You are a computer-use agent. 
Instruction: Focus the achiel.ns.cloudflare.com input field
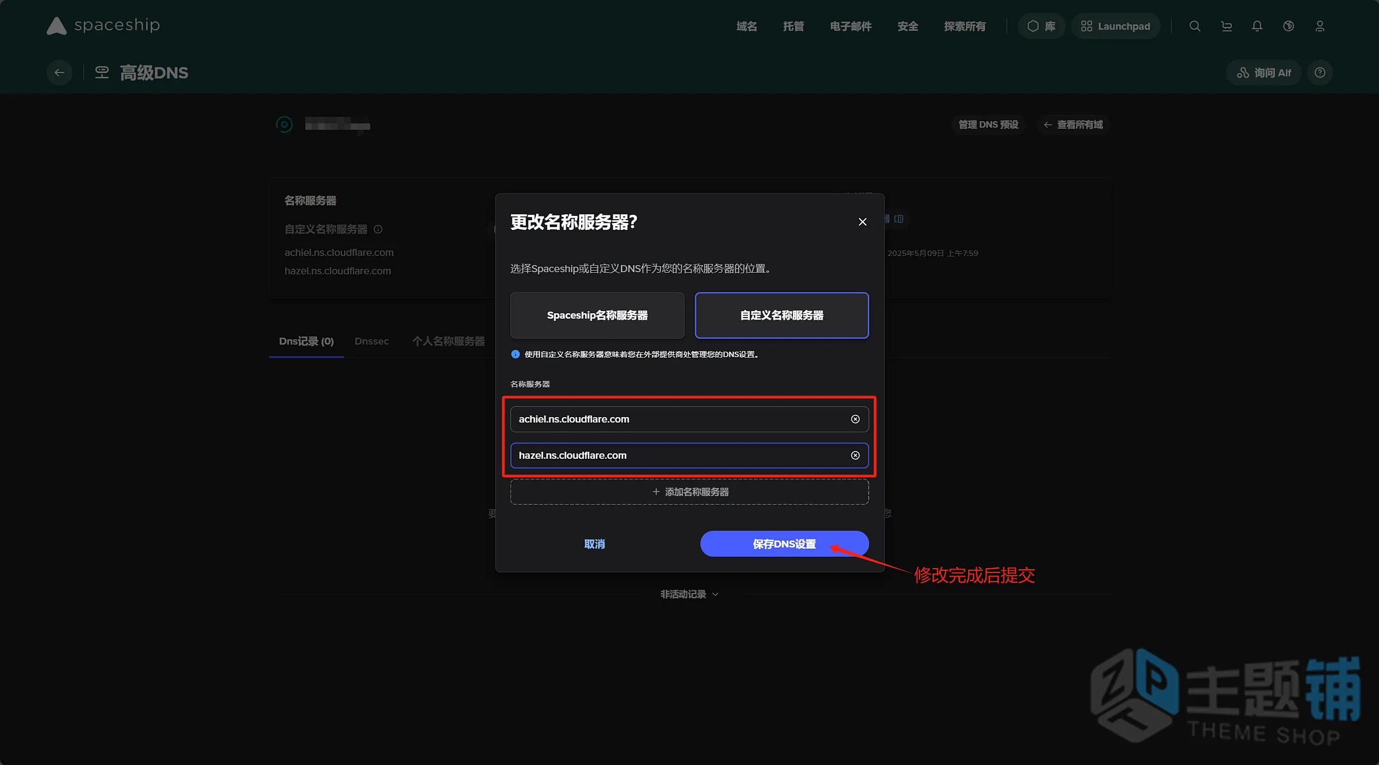689,419
